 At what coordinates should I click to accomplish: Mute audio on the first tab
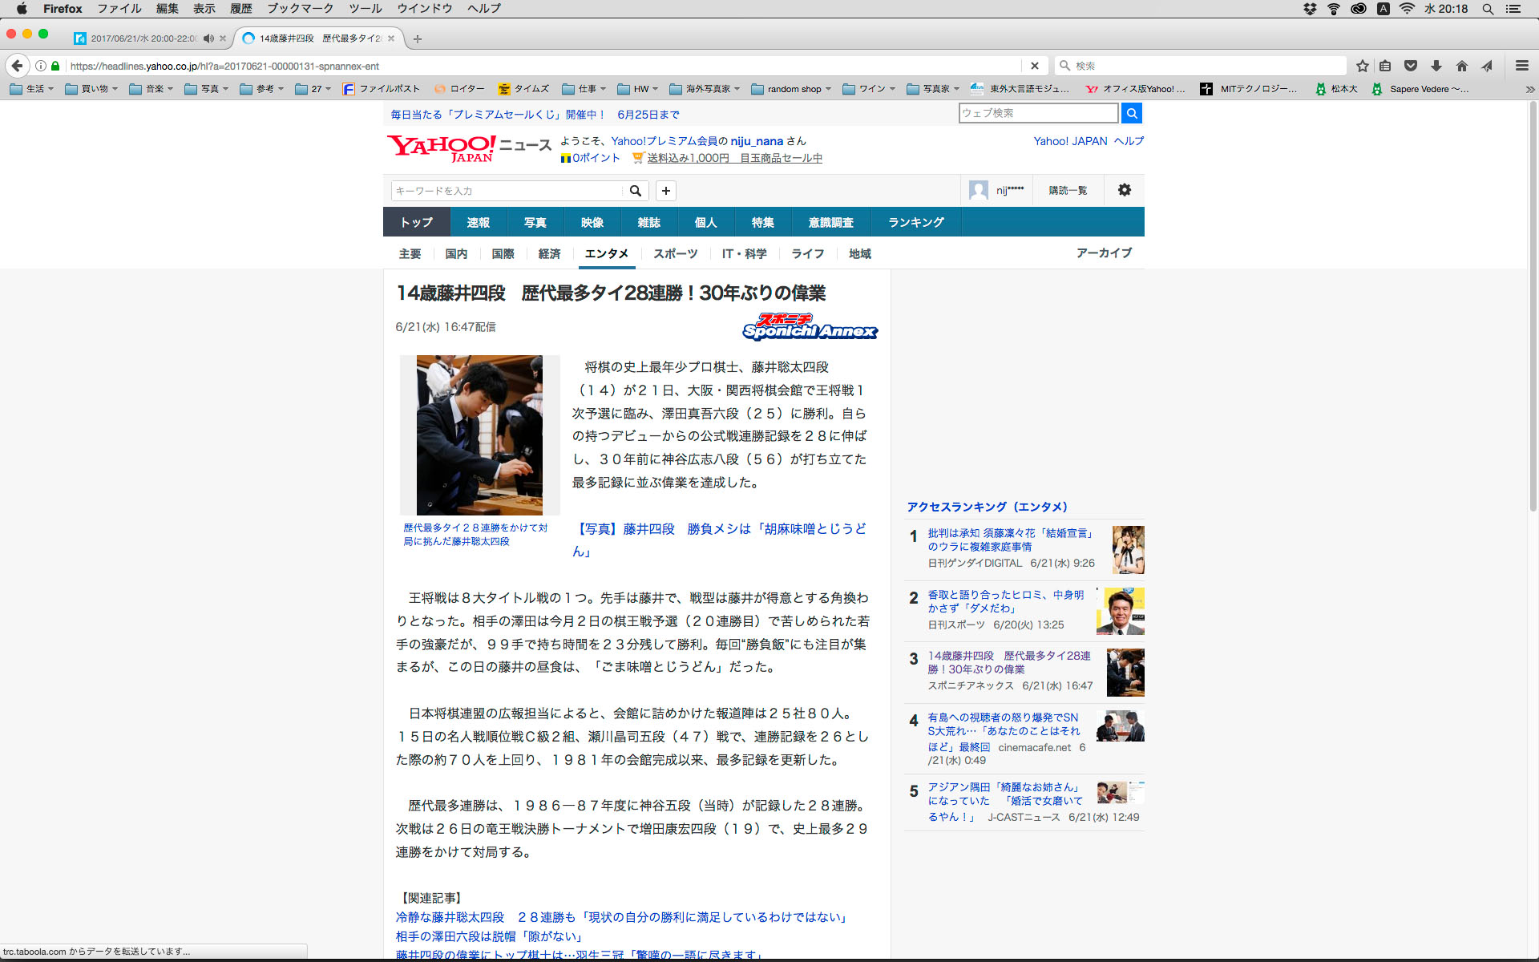208,38
